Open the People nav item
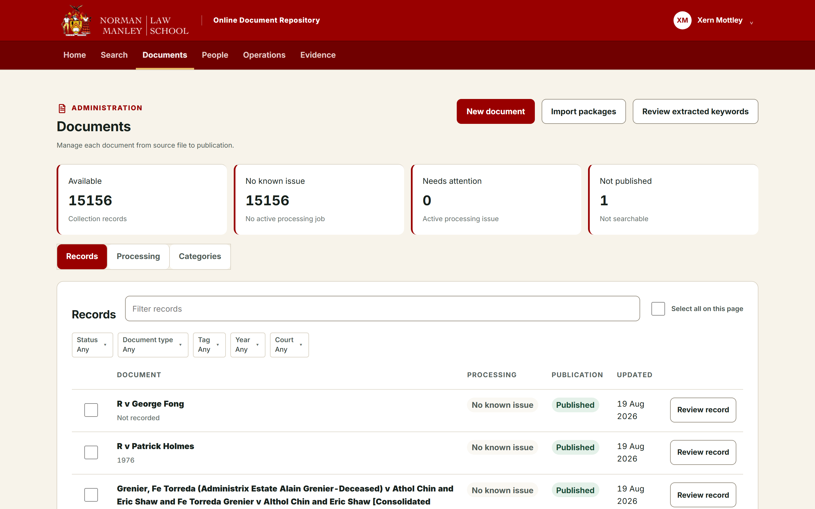Screen dimensions: 815x509 215,55
